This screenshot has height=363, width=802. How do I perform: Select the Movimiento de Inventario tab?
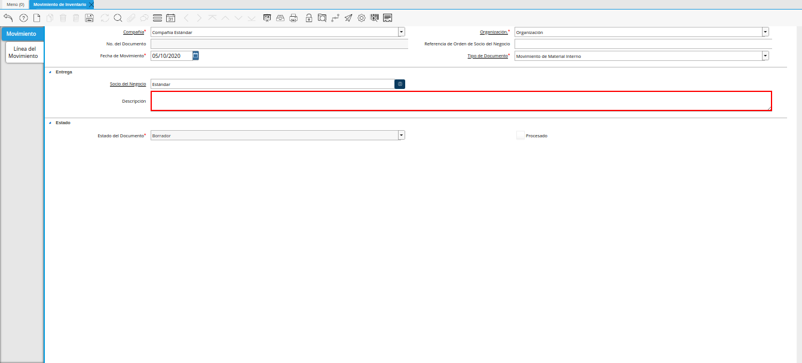pos(60,4)
